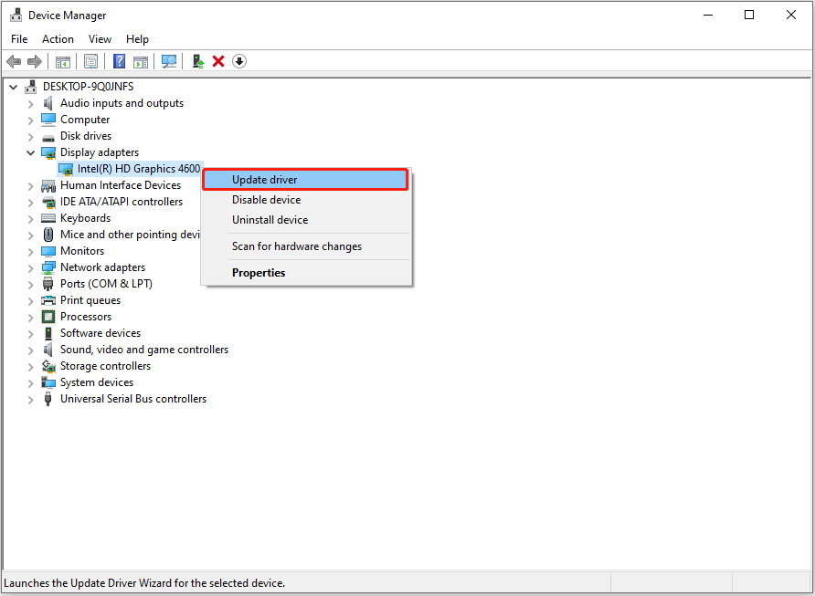Select the Software devices label
Screen dimensions: 815x596
[101, 333]
